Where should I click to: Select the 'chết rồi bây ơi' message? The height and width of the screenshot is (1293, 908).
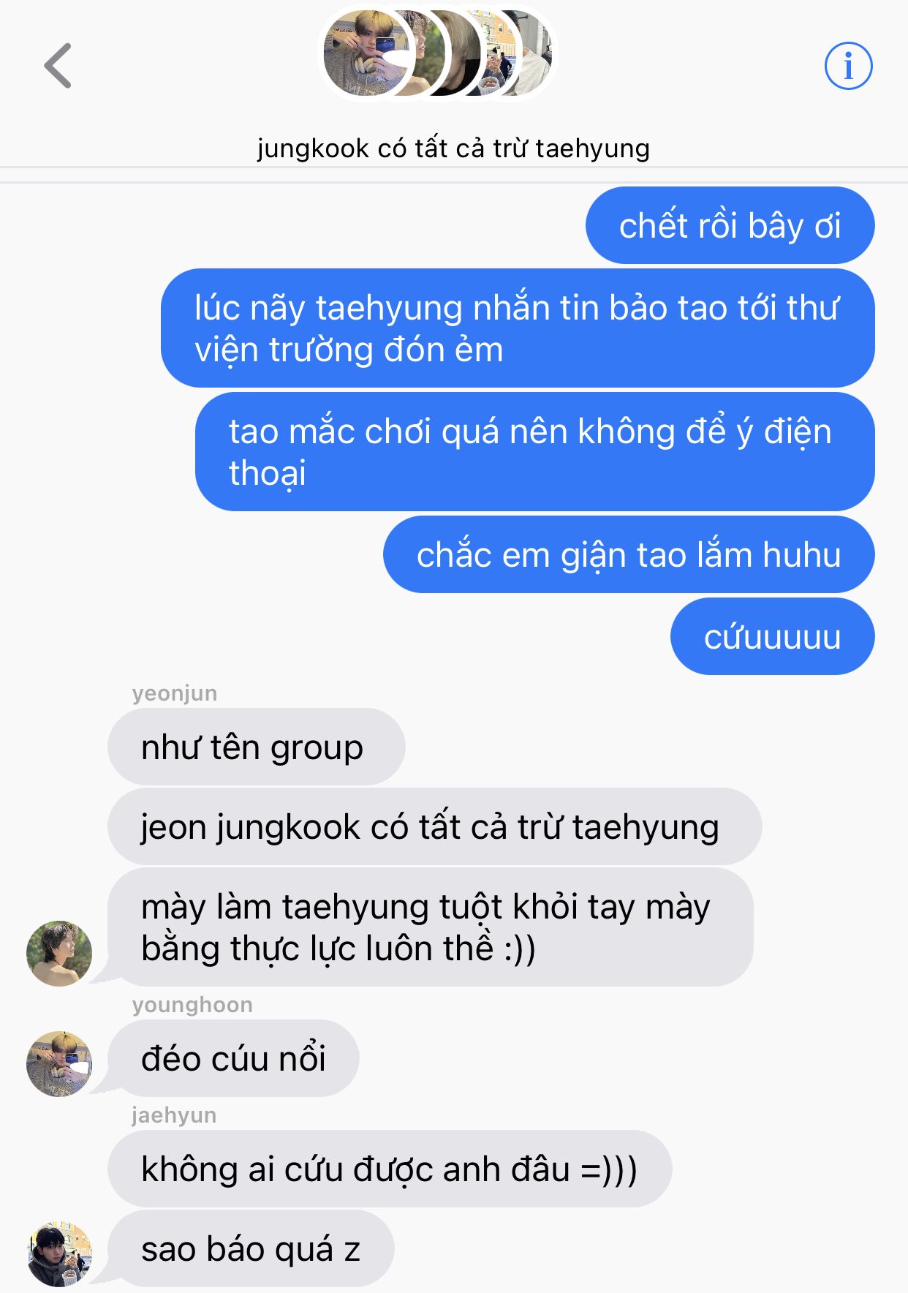click(x=730, y=225)
